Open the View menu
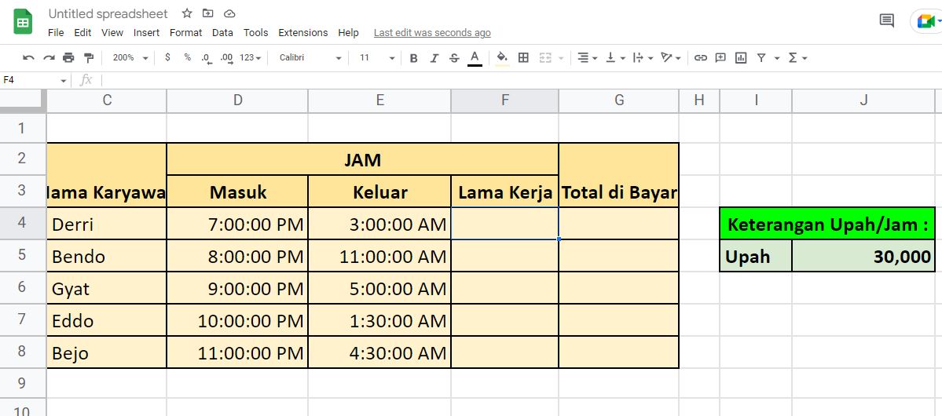Image resolution: width=942 pixels, height=416 pixels. click(112, 32)
